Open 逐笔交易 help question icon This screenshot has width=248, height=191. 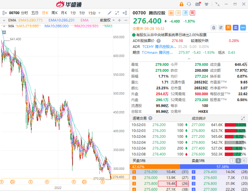click(x=150, y=118)
